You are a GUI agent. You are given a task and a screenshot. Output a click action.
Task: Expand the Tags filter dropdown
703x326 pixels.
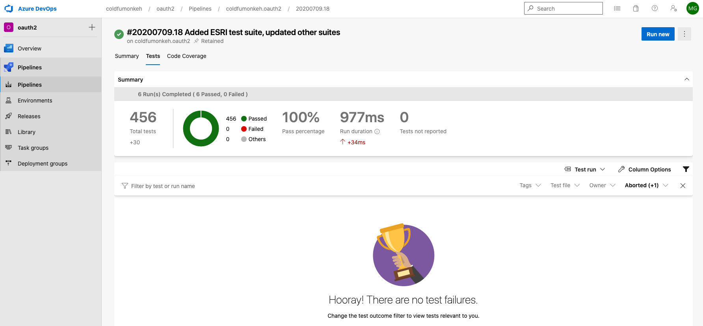tap(530, 185)
